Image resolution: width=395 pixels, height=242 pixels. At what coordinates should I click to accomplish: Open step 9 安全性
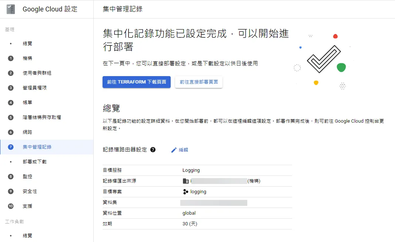pyautogui.click(x=30, y=191)
